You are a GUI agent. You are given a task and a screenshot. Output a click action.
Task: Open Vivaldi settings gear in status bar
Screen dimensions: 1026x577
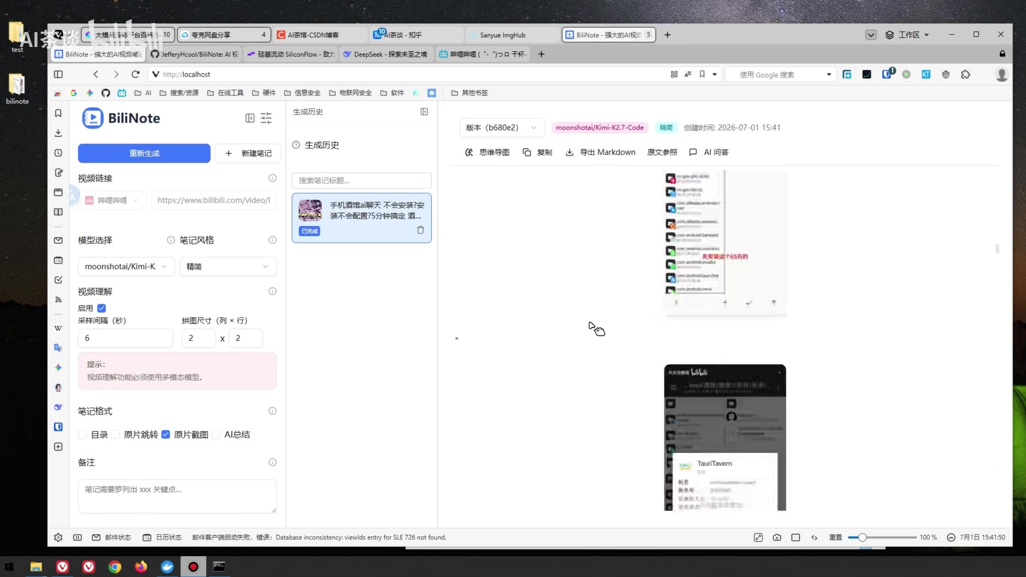(x=58, y=537)
